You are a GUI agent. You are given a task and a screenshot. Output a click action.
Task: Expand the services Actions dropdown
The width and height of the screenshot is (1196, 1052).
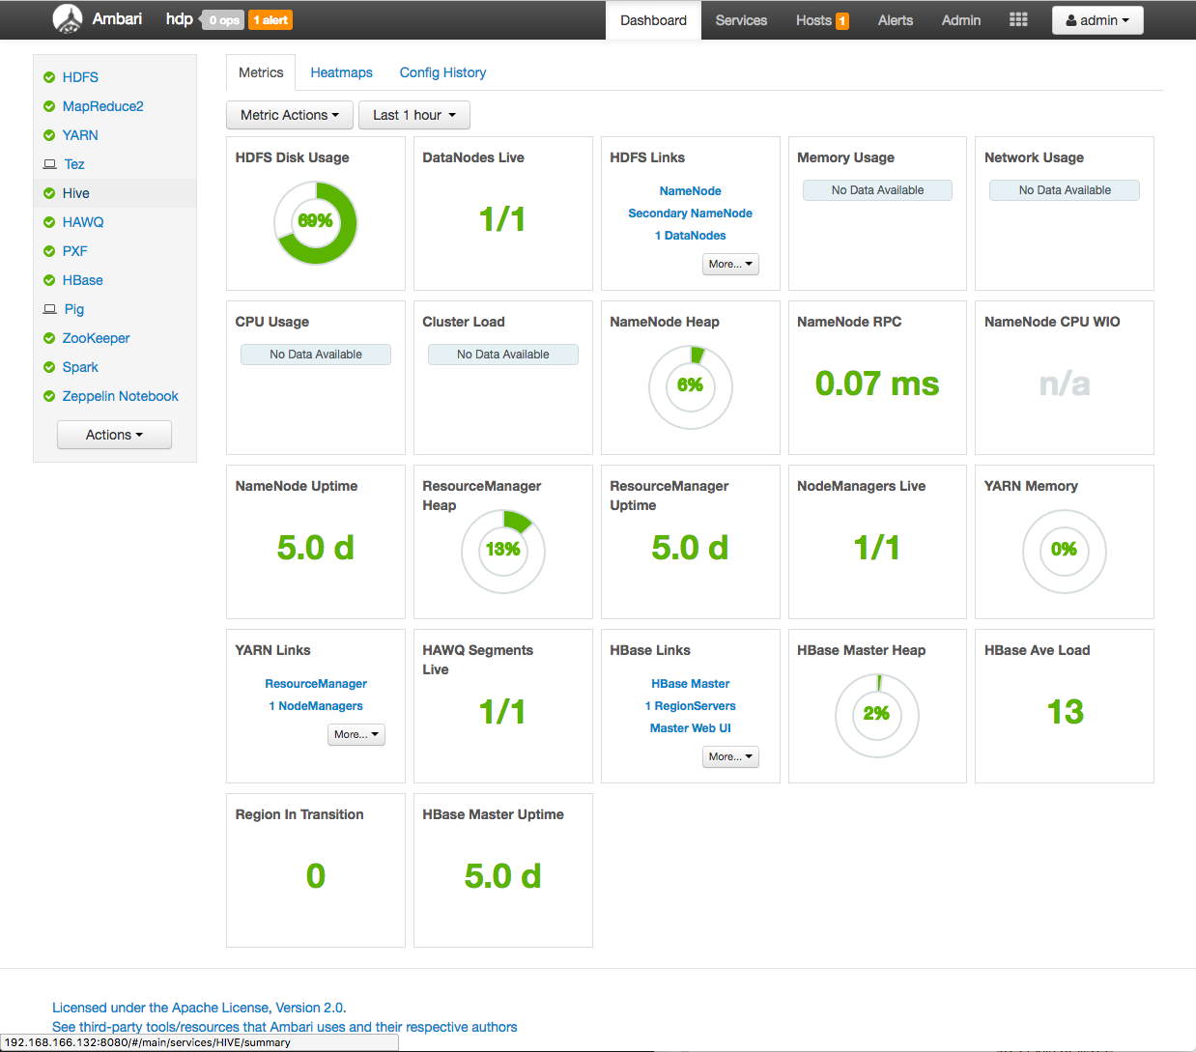pyautogui.click(x=114, y=435)
